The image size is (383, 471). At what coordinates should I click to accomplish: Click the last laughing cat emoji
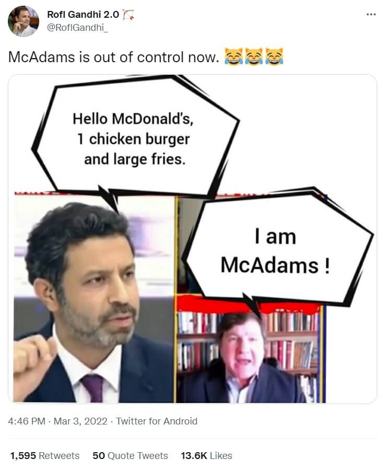(x=274, y=56)
